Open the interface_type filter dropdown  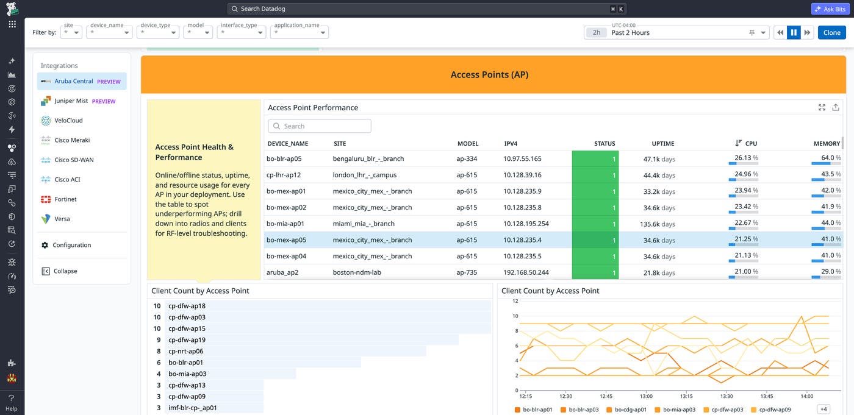pos(242,32)
